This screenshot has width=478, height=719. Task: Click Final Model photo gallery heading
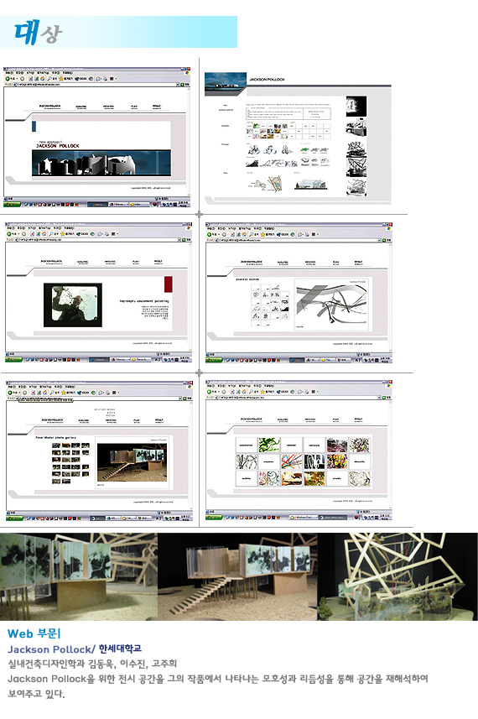[x=55, y=437]
